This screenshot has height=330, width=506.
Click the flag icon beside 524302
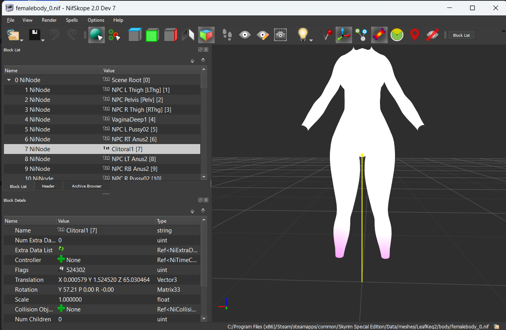coord(61,269)
